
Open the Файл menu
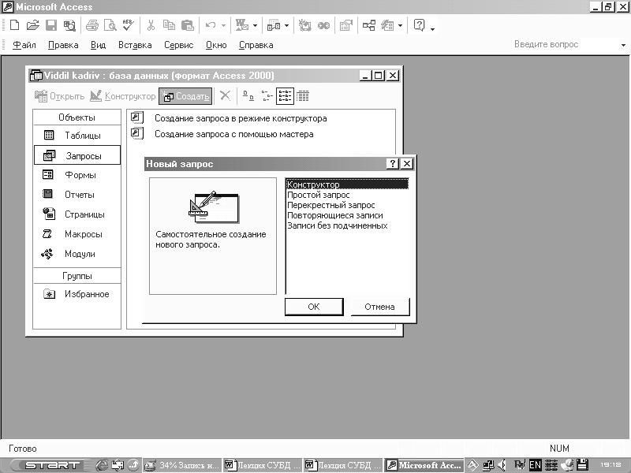tap(24, 45)
